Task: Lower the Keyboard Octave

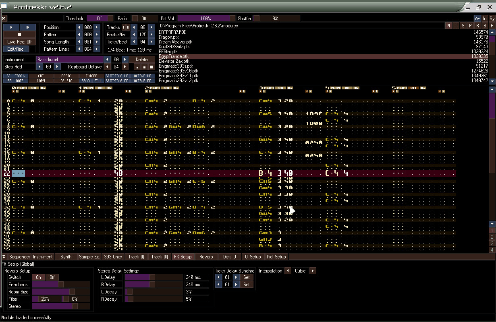Action: tap(107, 67)
